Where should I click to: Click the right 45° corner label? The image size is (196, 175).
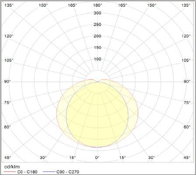click(187, 157)
